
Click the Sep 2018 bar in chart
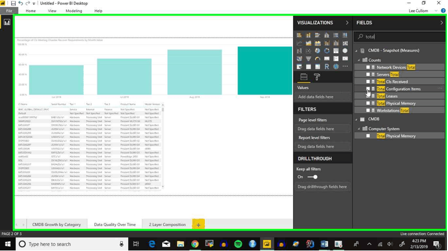click(x=265, y=70)
